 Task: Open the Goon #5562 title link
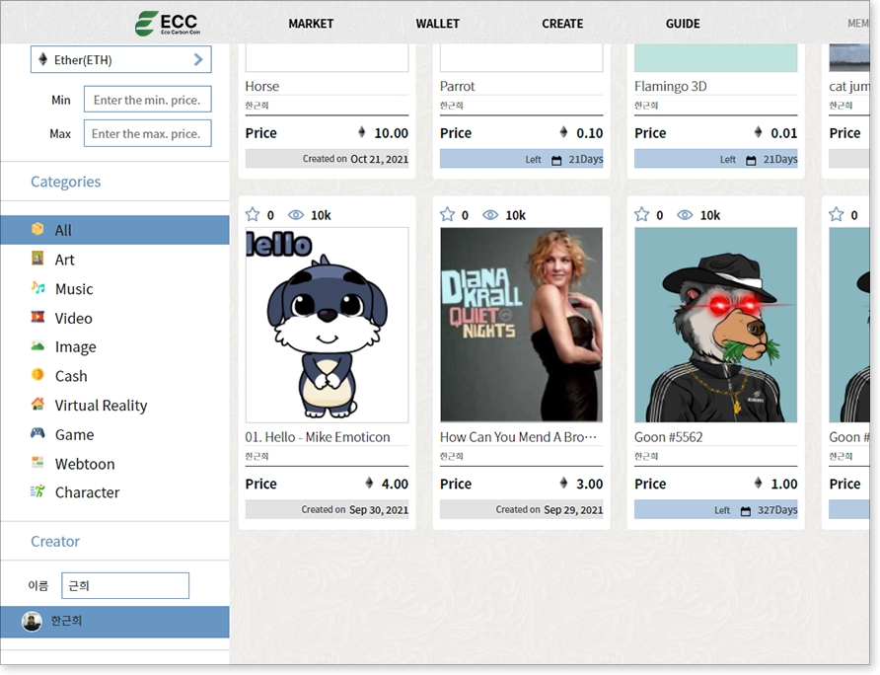coord(669,437)
